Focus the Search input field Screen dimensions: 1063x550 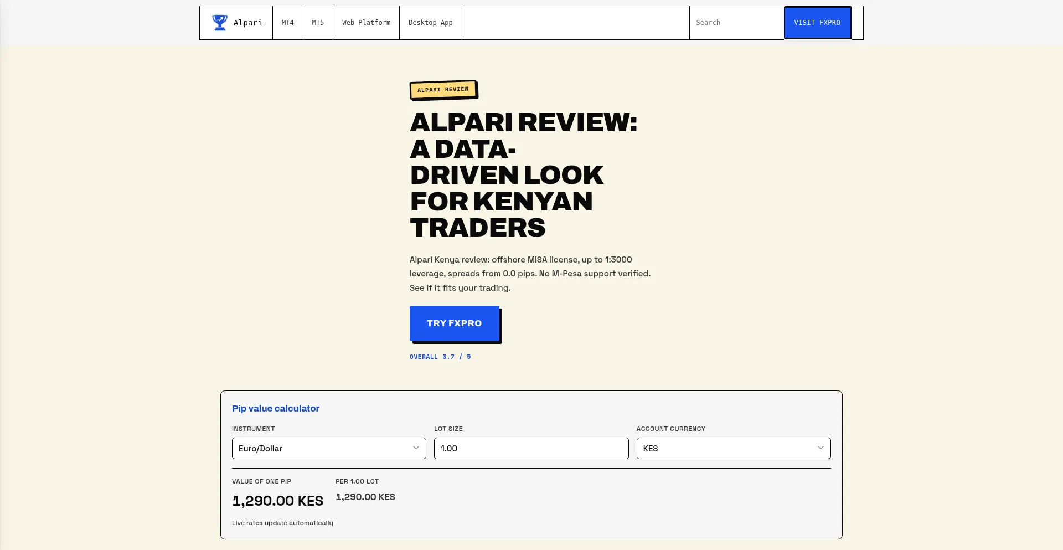[x=736, y=23]
